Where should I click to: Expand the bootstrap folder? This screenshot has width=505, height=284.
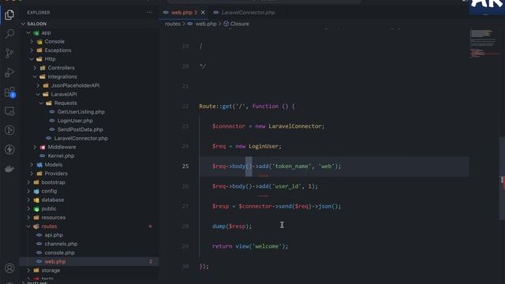28,182
